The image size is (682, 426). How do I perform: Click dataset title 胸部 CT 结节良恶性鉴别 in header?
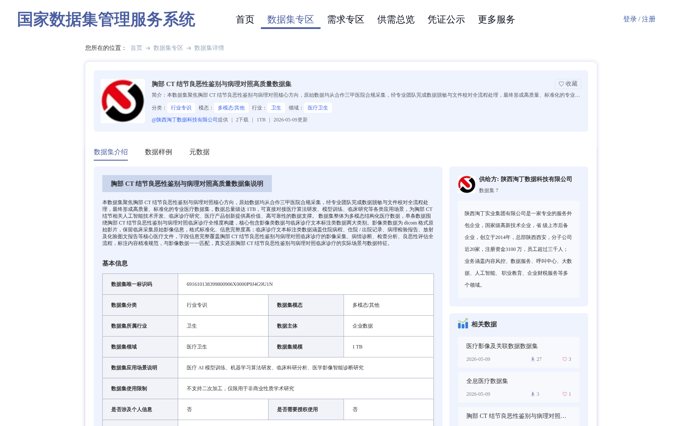coord(222,84)
